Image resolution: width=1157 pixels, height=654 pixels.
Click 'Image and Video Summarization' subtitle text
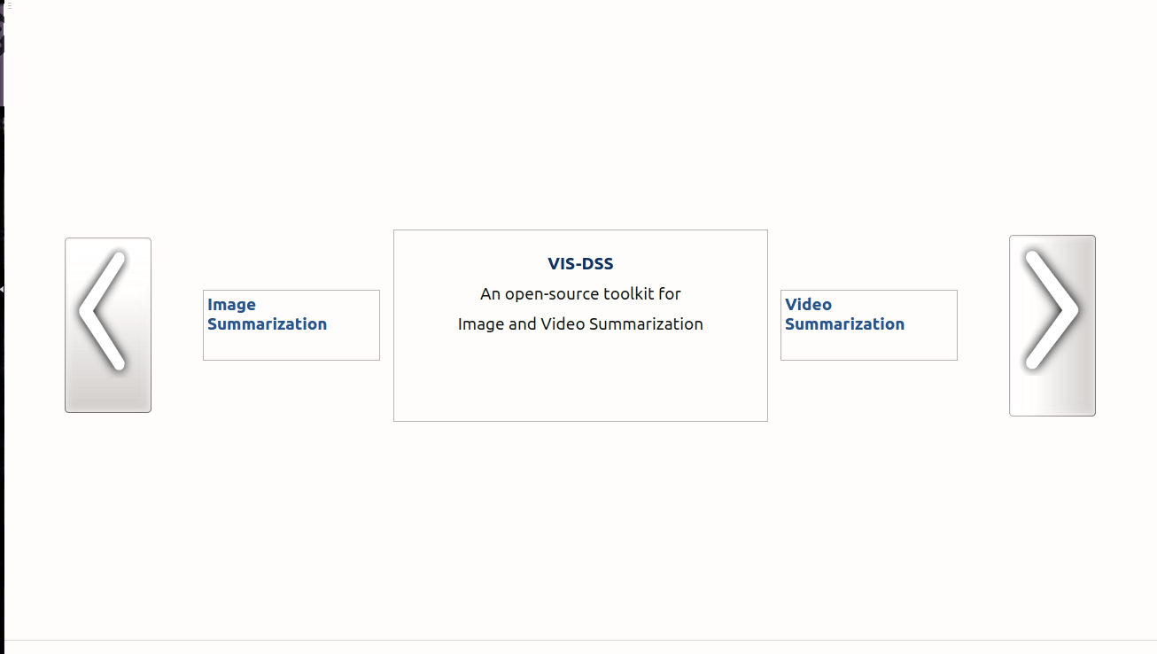click(x=580, y=324)
